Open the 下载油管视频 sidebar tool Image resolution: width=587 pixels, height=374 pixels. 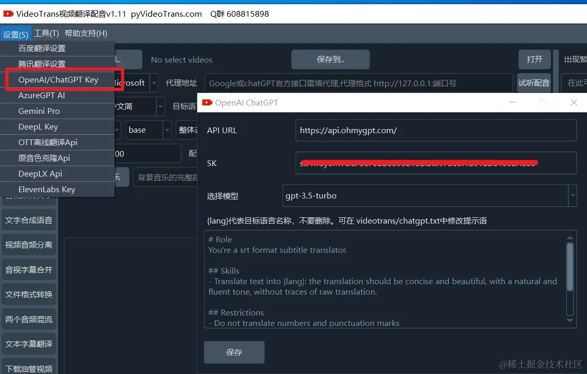coord(29,367)
